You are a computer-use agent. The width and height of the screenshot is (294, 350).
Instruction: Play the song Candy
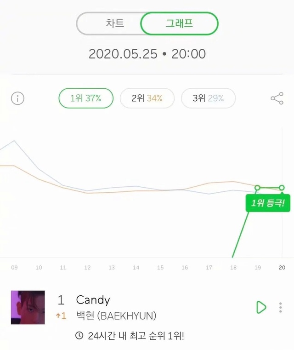(x=261, y=307)
